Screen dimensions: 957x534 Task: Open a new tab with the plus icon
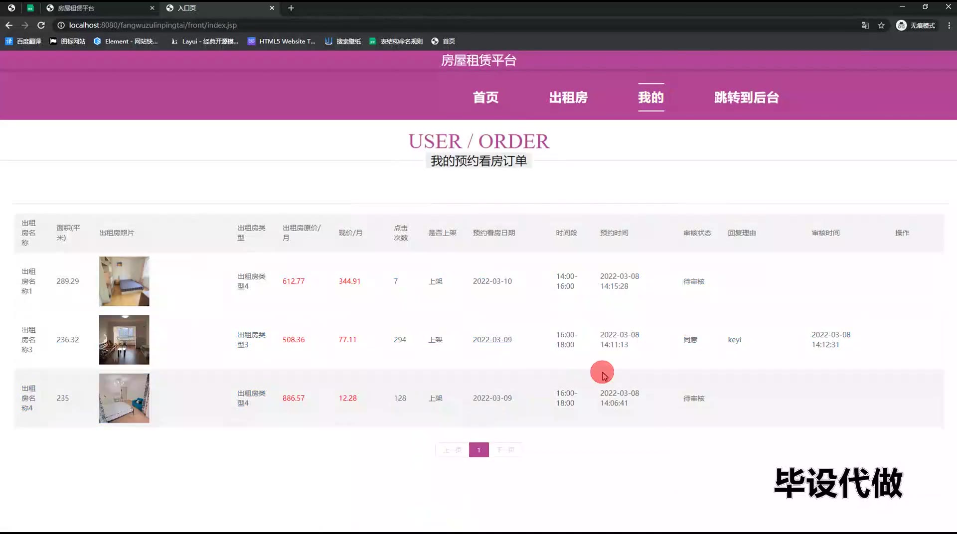tap(291, 8)
